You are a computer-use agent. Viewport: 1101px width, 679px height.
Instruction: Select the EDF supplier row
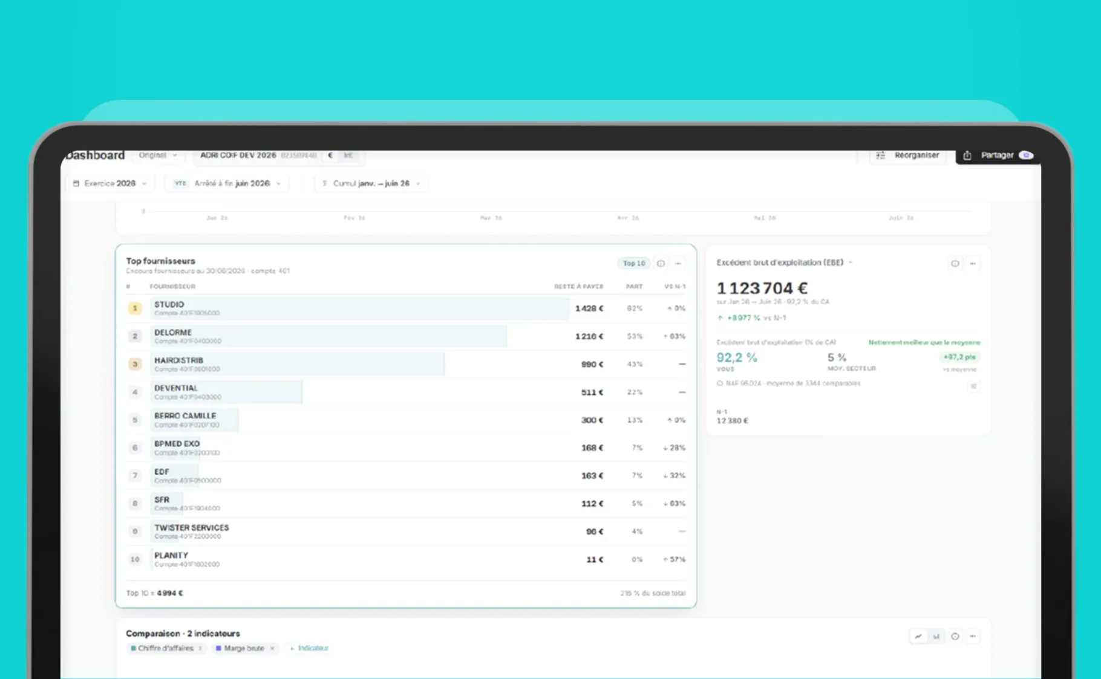406,475
